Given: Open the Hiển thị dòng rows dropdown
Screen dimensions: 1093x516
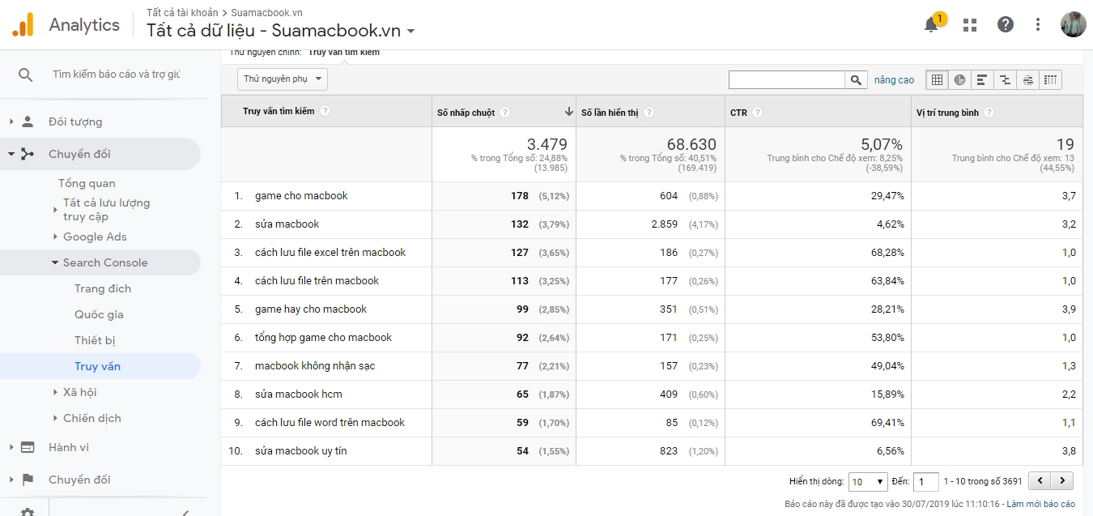Looking at the screenshot, I should click(868, 481).
